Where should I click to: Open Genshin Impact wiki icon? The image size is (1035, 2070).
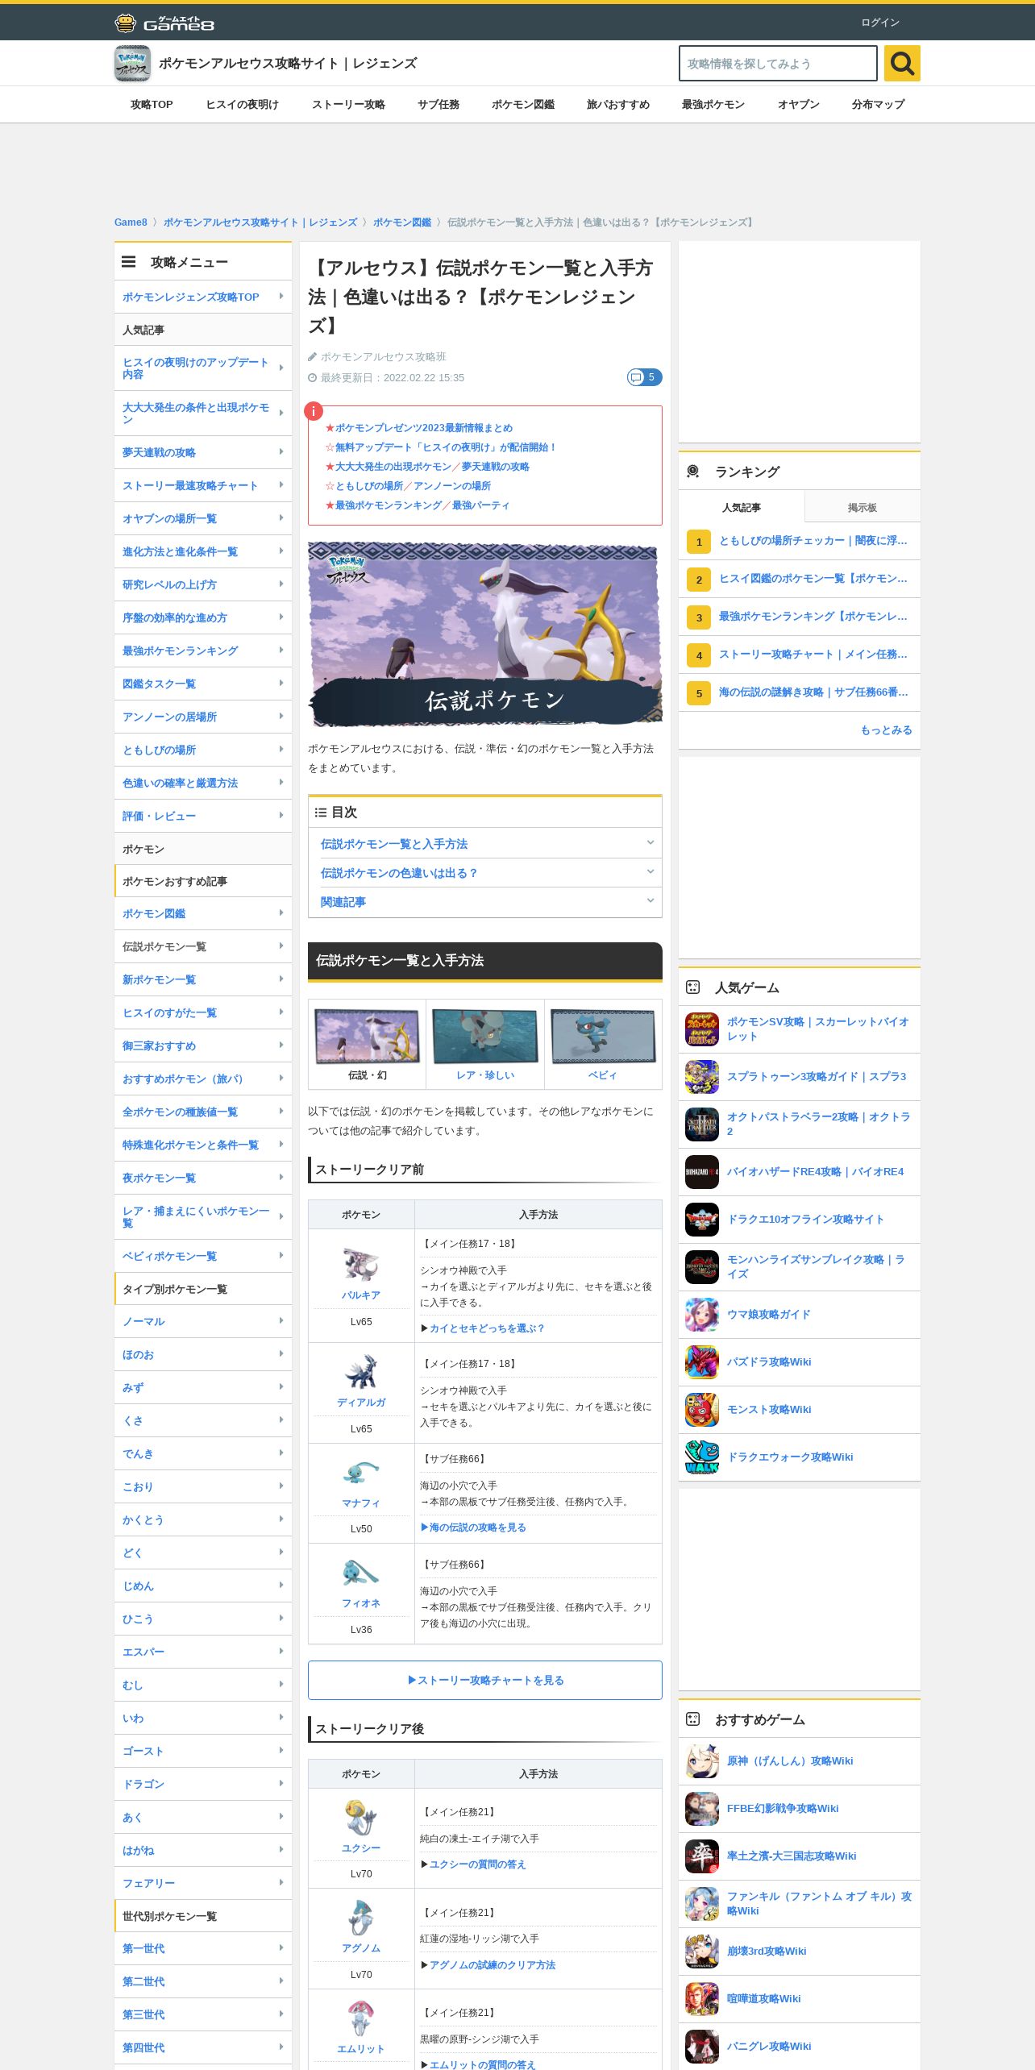coord(702,1761)
